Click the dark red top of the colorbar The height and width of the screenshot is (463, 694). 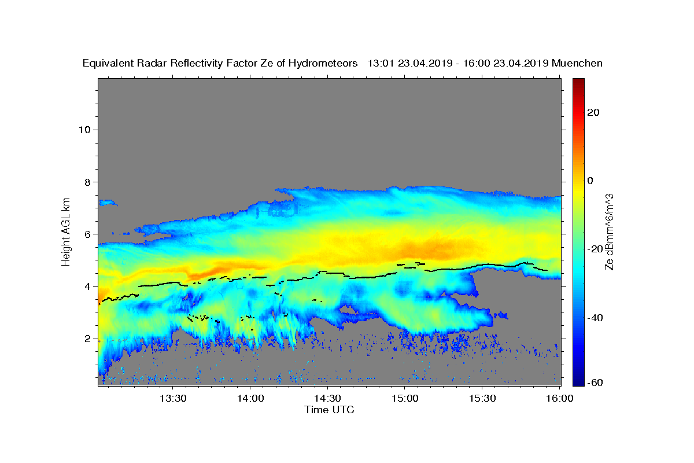pos(578,84)
